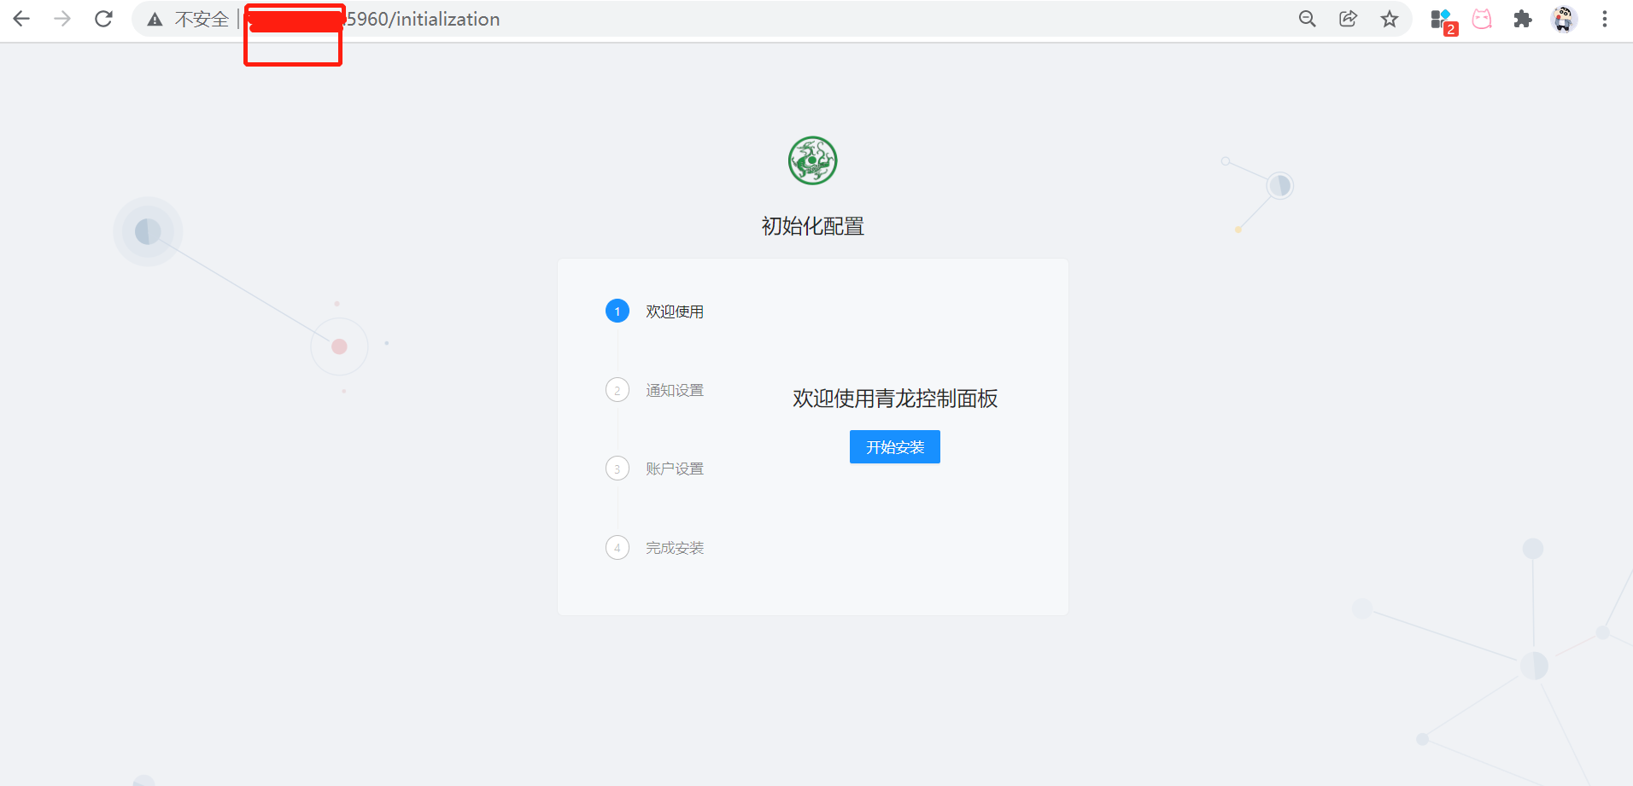
Task: Select the 完成安装 step label
Action: [676, 547]
